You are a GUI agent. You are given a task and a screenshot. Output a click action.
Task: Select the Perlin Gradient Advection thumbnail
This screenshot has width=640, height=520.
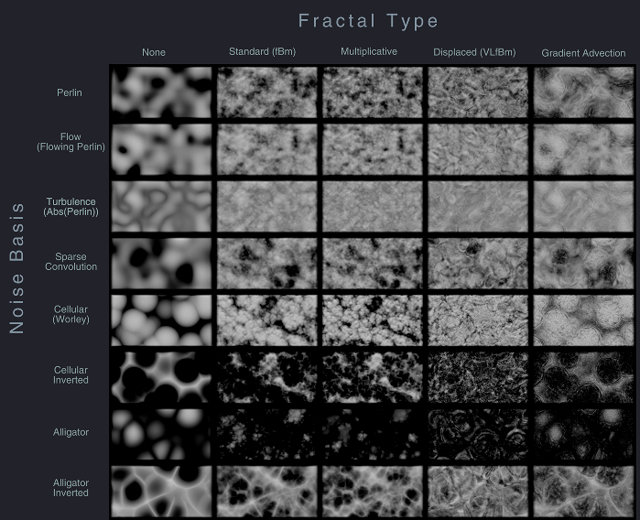click(x=584, y=92)
